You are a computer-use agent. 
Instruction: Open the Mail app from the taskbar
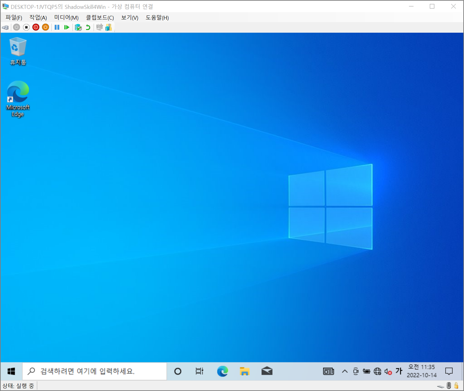coord(267,371)
